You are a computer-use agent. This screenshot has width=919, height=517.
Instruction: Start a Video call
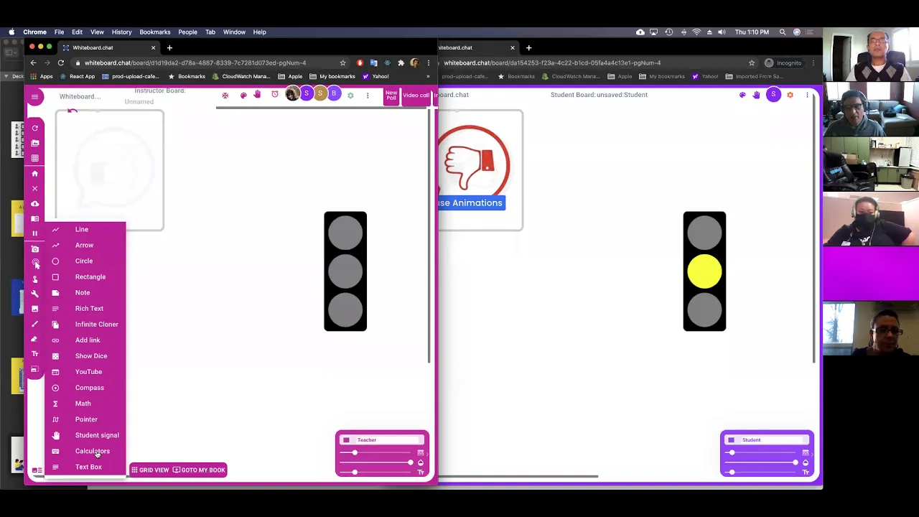pyautogui.click(x=416, y=96)
